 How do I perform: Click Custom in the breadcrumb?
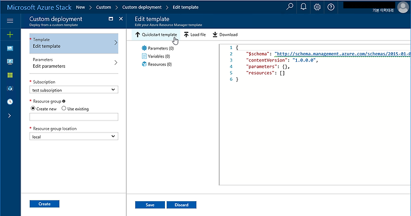pos(103,7)
